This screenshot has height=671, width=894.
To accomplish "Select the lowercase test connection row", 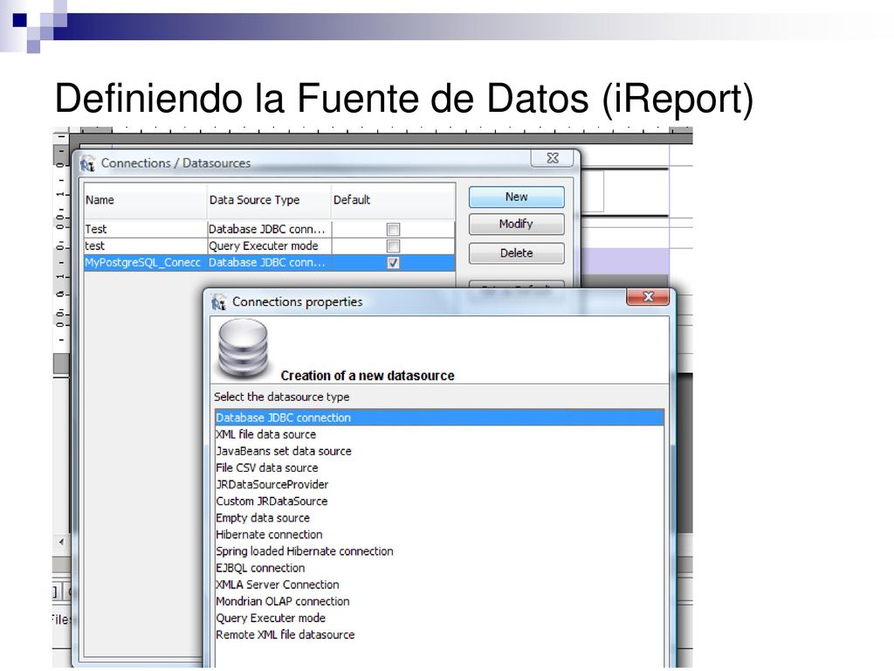I will pyautogui.click(x=269, y=246).
